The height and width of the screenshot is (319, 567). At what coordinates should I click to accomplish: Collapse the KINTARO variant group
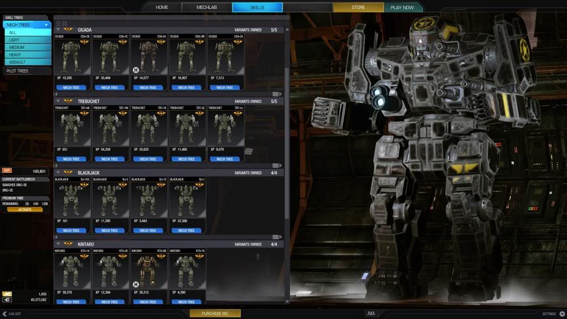tap(58, 244)
